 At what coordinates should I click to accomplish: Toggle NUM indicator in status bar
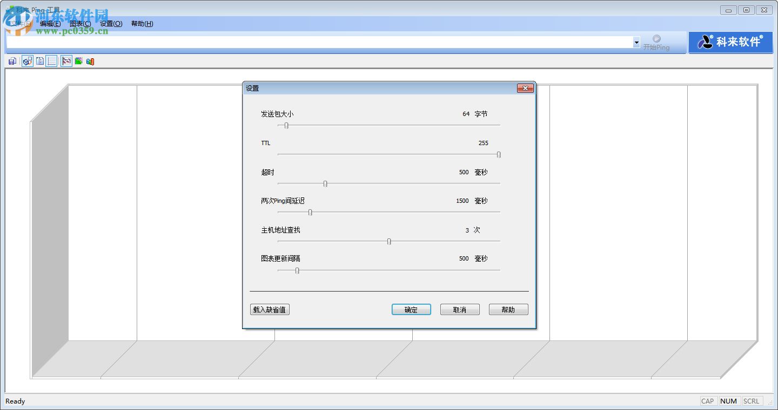pos(729,401)
